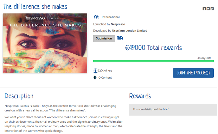Click the Rewards section heading
This screenshot has height=134, width=218.
(x=140, y=96)
